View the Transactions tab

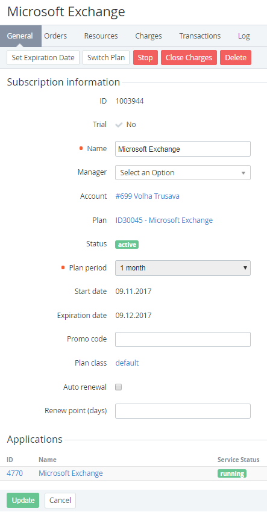pos(199,36)
